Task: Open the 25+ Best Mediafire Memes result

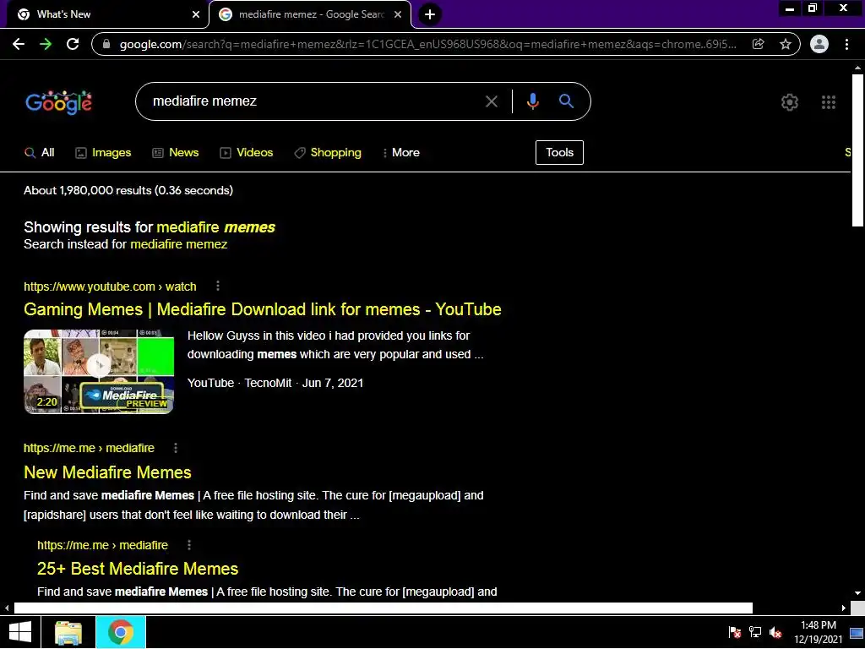Action: tap(138, 569)
